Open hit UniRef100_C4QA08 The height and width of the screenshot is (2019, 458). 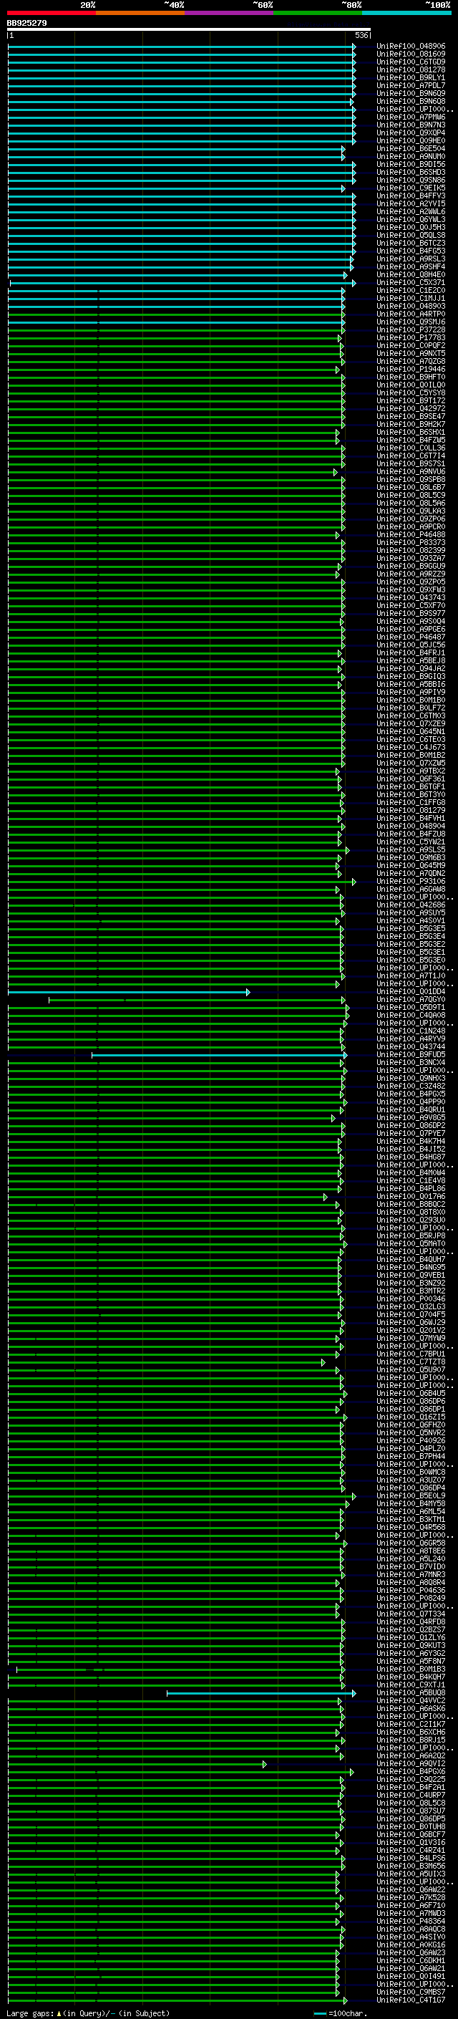(x=411, y=1016)
